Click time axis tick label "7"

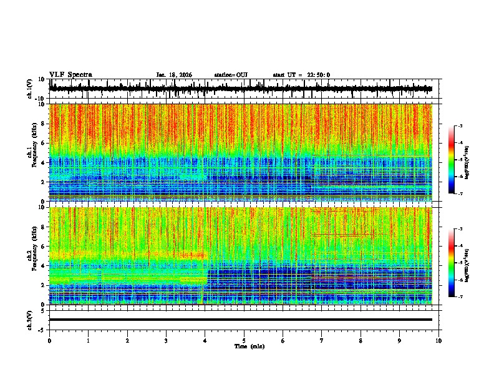[x=322, y=341]
